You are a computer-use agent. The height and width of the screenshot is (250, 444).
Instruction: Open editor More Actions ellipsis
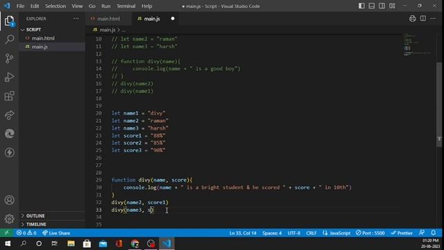(433, 19)
